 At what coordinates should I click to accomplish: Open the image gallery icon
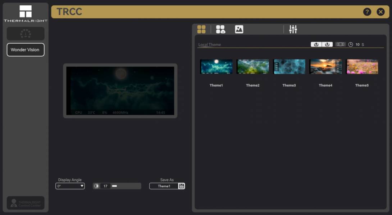click(239, 29)
